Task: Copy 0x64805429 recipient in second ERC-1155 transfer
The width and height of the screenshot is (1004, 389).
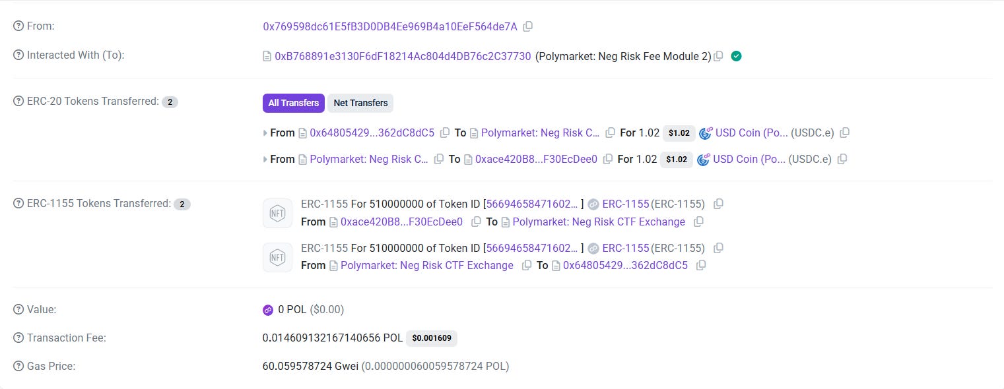Action: [x=701, y=266]
